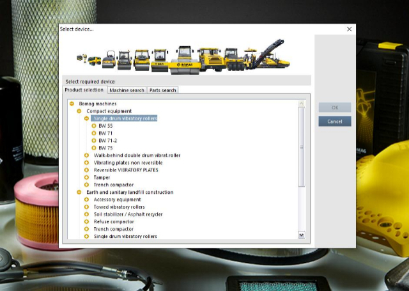Screen dimensions: 409x291
Task: Click the icon next to BW 71-2
Action: [94, 141]
